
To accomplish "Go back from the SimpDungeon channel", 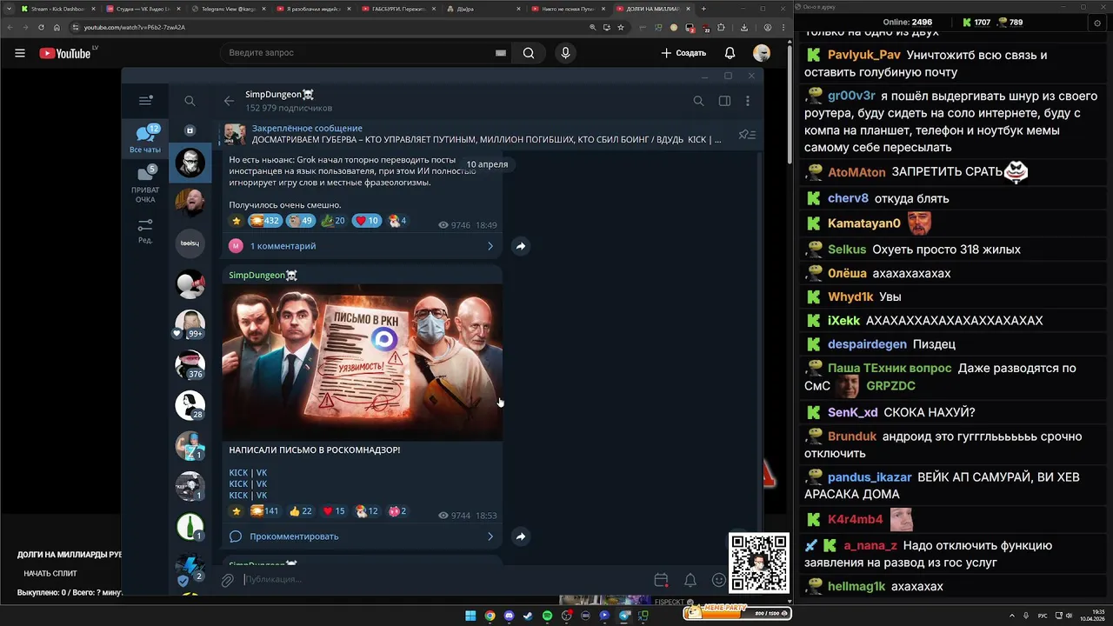I will (229, 101).
